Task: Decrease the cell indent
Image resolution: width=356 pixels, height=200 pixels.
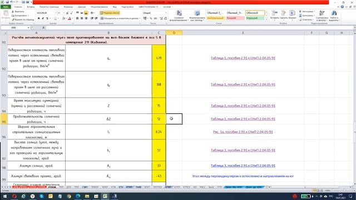Action: click(92, 18)
